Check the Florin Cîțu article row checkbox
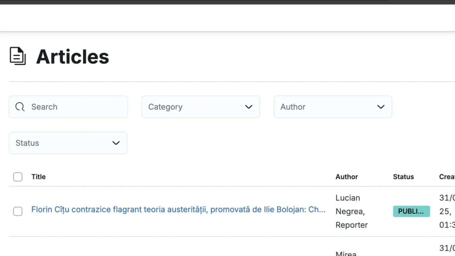 (x=18, y=211)
